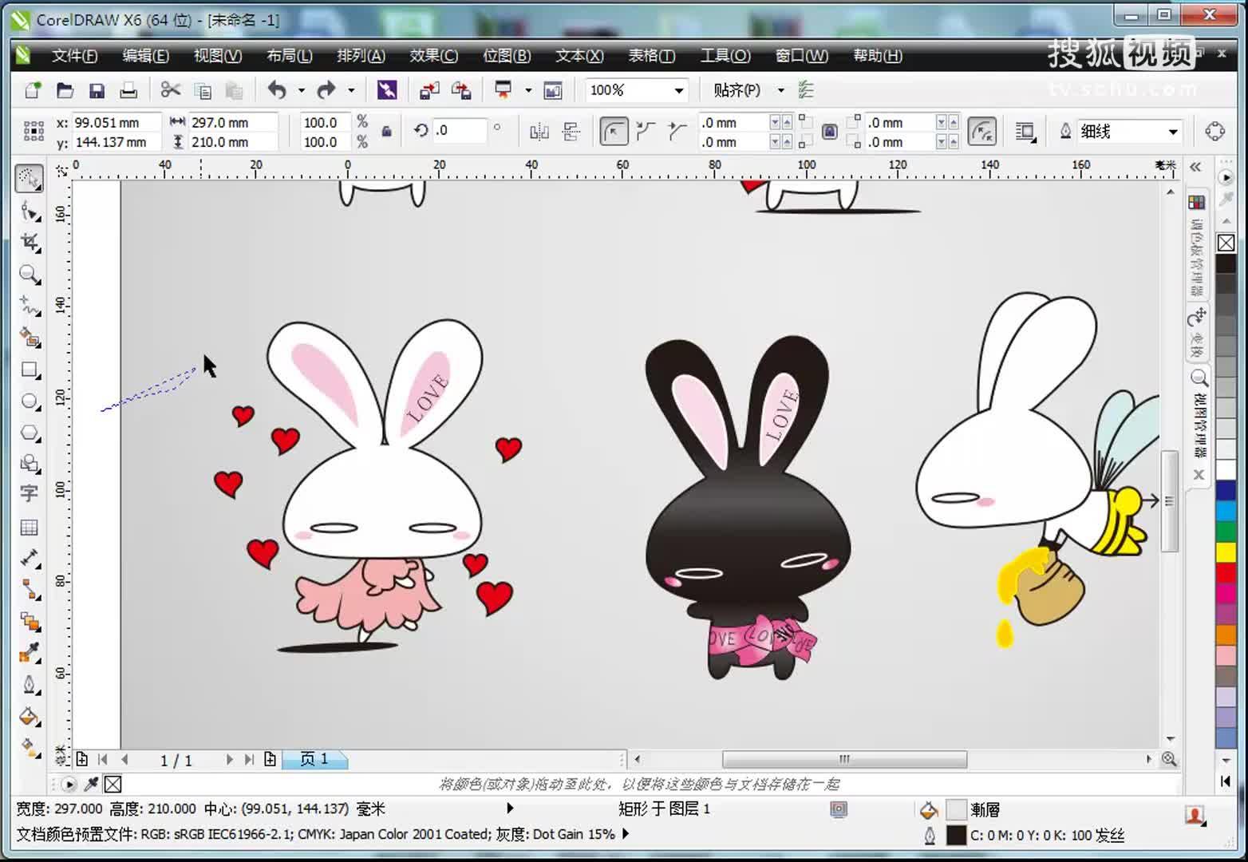Screen dimensions: 1248x862
Task: Open the 100% zoom level dropdown
Action: point(678,91)
